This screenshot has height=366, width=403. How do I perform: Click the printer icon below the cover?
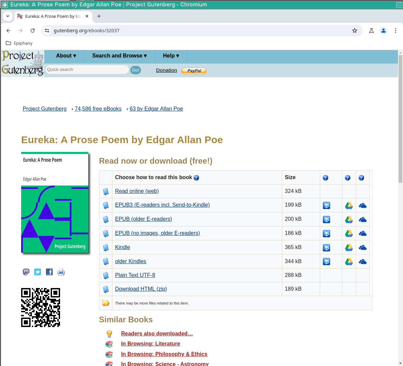pyautogui.click(x=61, y=272)
